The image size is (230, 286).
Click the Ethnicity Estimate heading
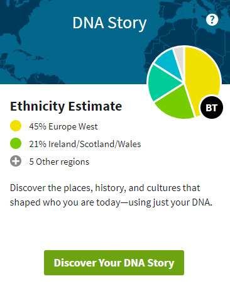66,106
